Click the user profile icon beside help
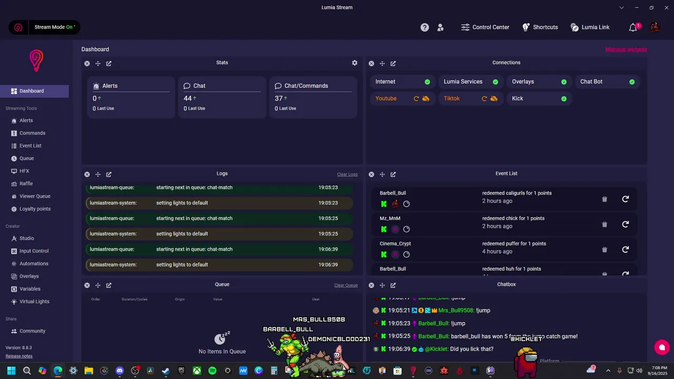The height and width of the screenshot is (379, 674). point(441,27)
